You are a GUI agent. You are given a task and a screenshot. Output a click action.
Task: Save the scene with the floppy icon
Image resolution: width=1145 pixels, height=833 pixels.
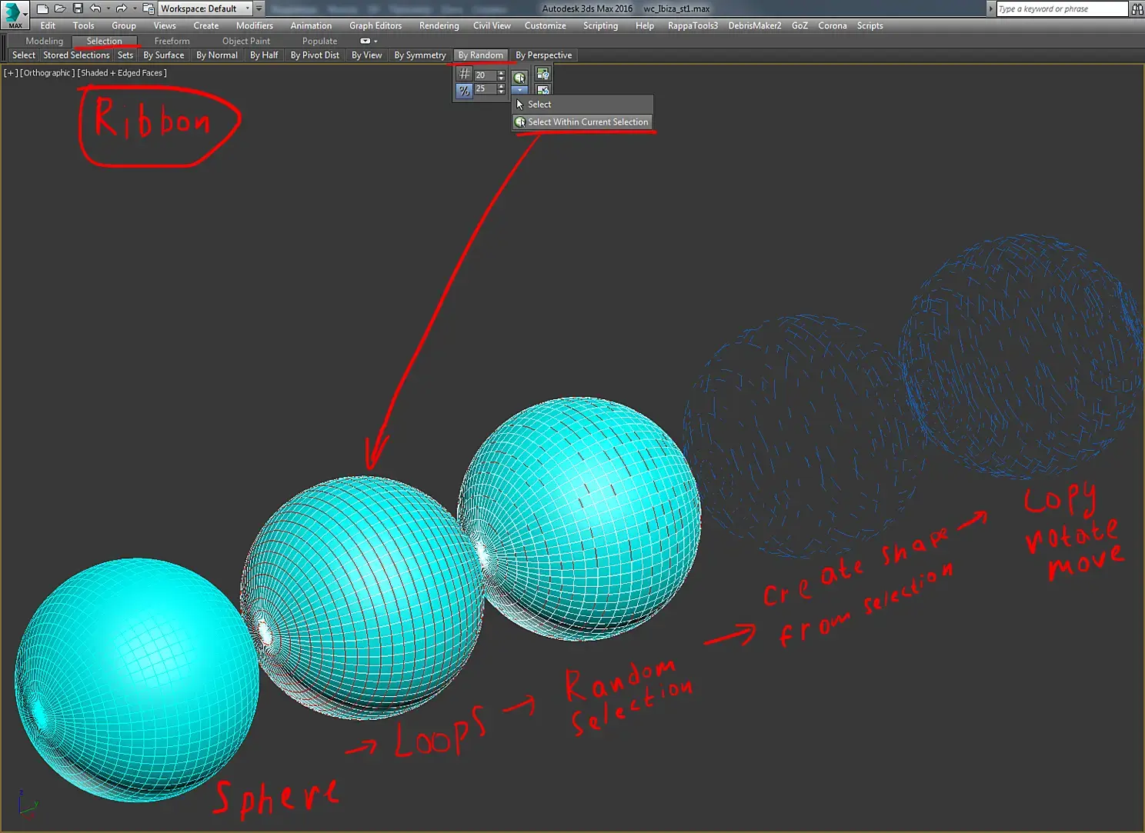click(78, 8)
